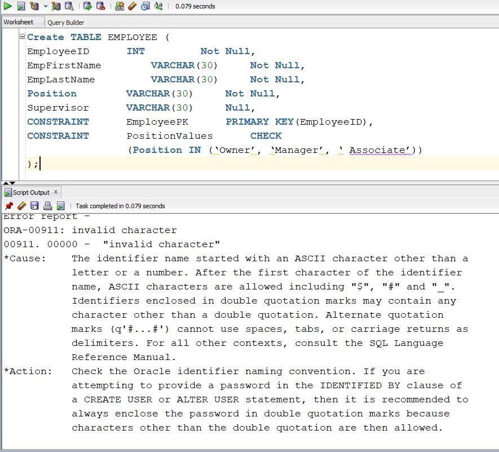Click the 'Manager' value in the IN list
This screenshot has height=452, width=499.
tap(296, 150)
